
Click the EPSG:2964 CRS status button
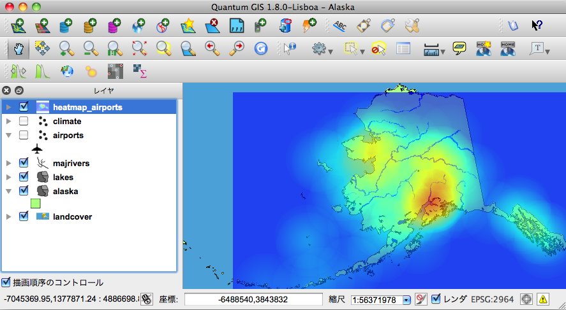tap(492, 299)
